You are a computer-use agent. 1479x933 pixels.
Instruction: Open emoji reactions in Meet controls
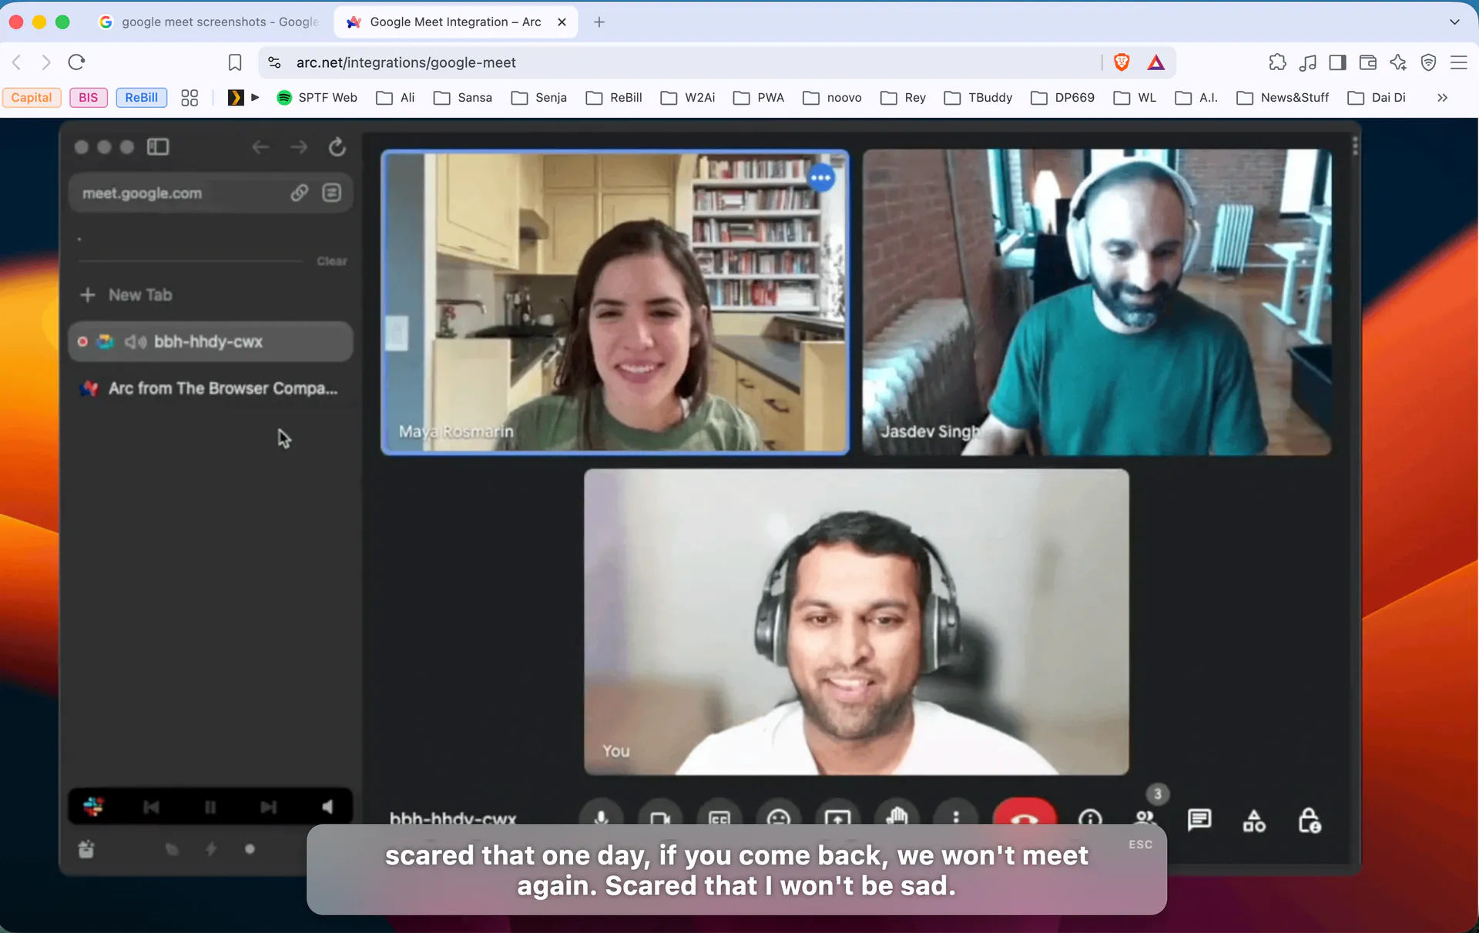point(779,817)
